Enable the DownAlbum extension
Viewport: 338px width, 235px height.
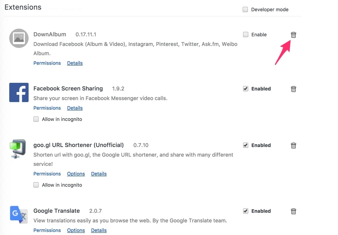pos(246,34)
